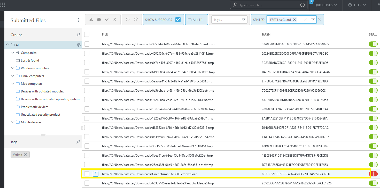
Task: Check the select-all header checkbox
Action: pyautogui.click(x=87, y=34)
